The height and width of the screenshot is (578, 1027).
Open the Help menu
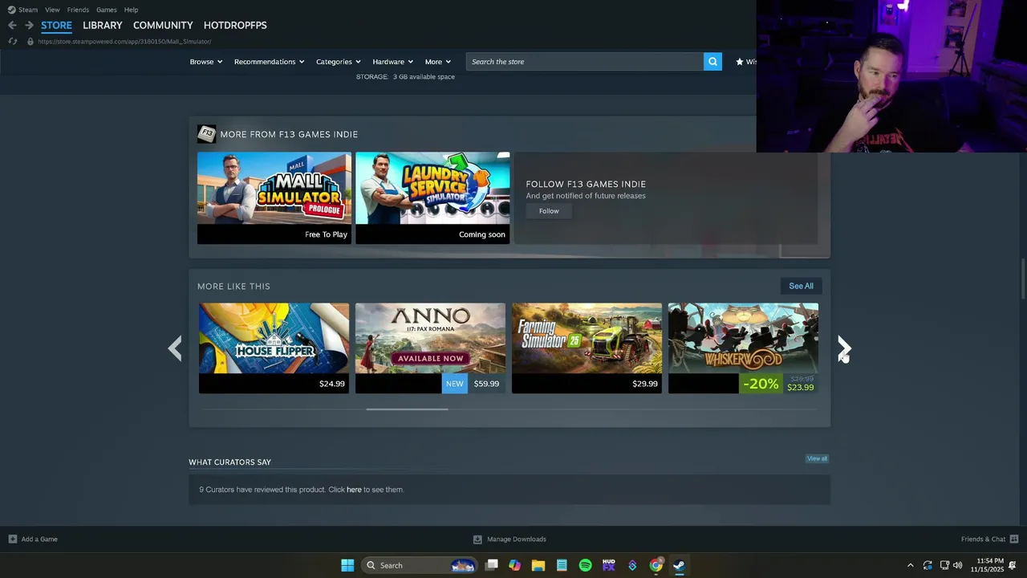[x=132, y=10]
